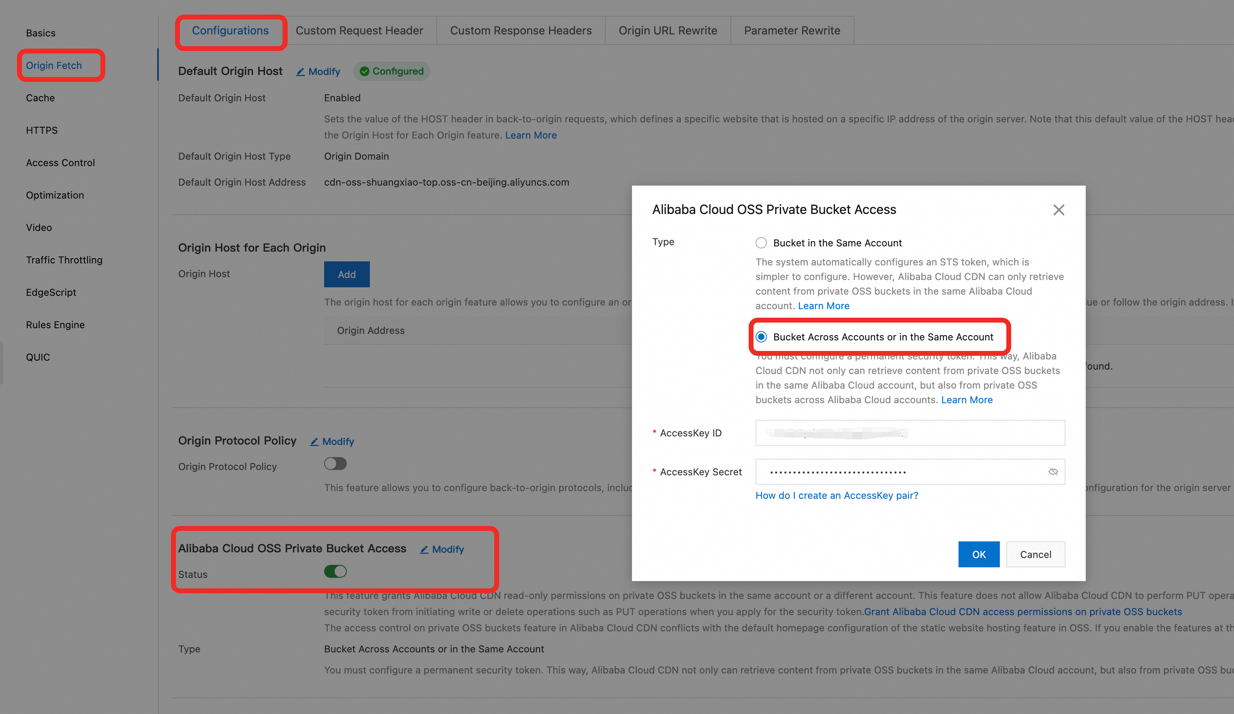Open the Origin URL Rewrite tab
The width and height of the screenshot is (1234, 714).
coord(667,31)
